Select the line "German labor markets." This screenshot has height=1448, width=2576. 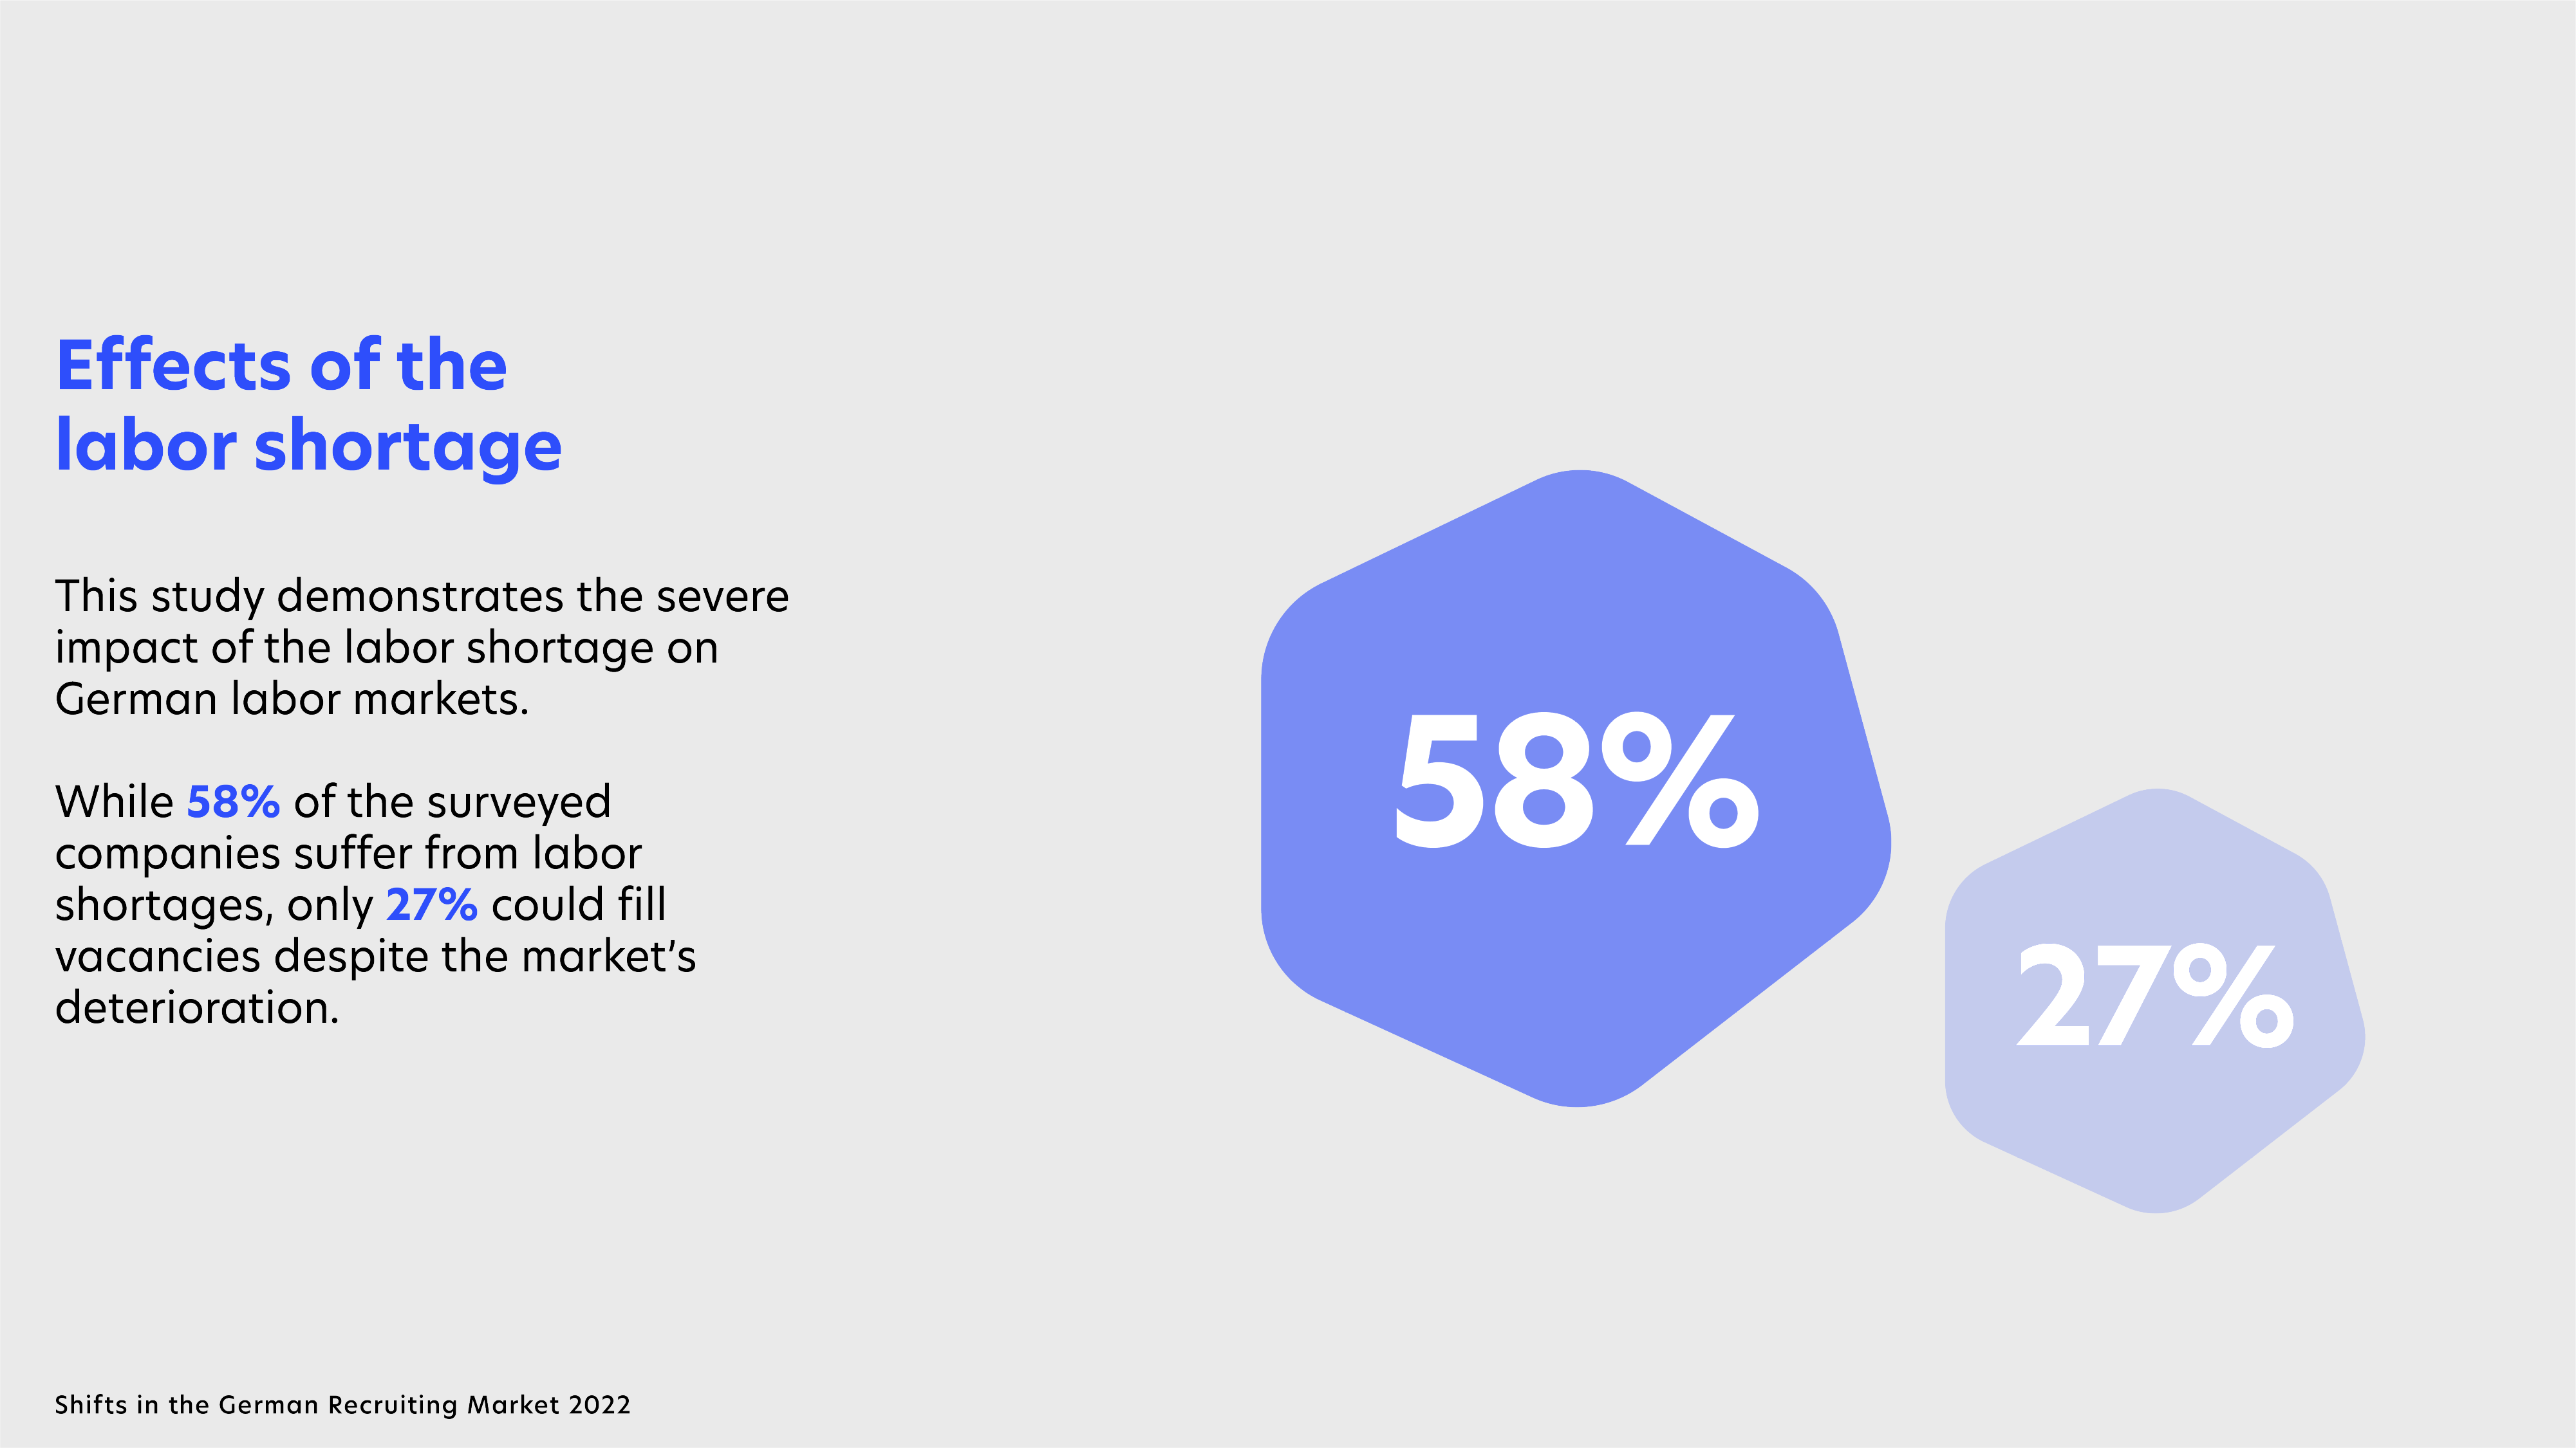[x=291, y=699]
